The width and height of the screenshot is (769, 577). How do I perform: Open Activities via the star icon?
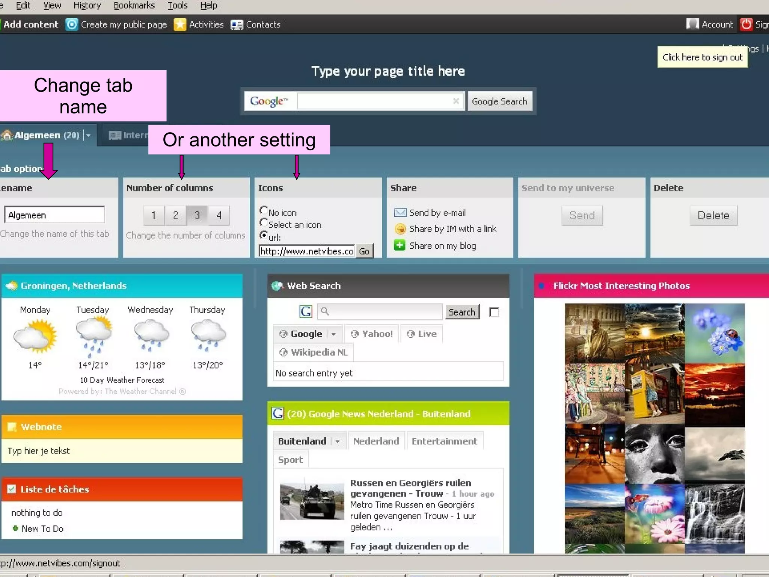[x=180, y=24]
